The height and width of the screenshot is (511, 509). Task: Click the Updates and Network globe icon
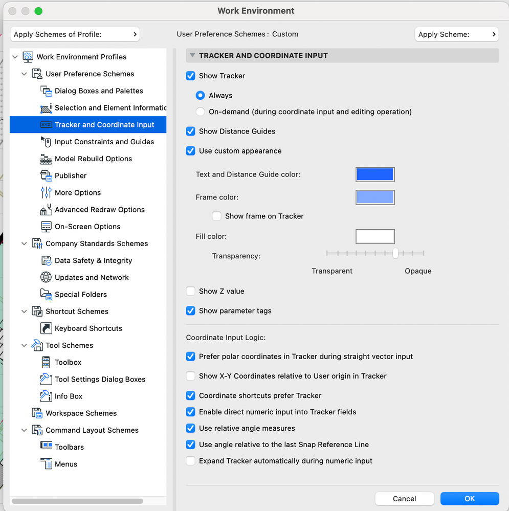point(46,278)
